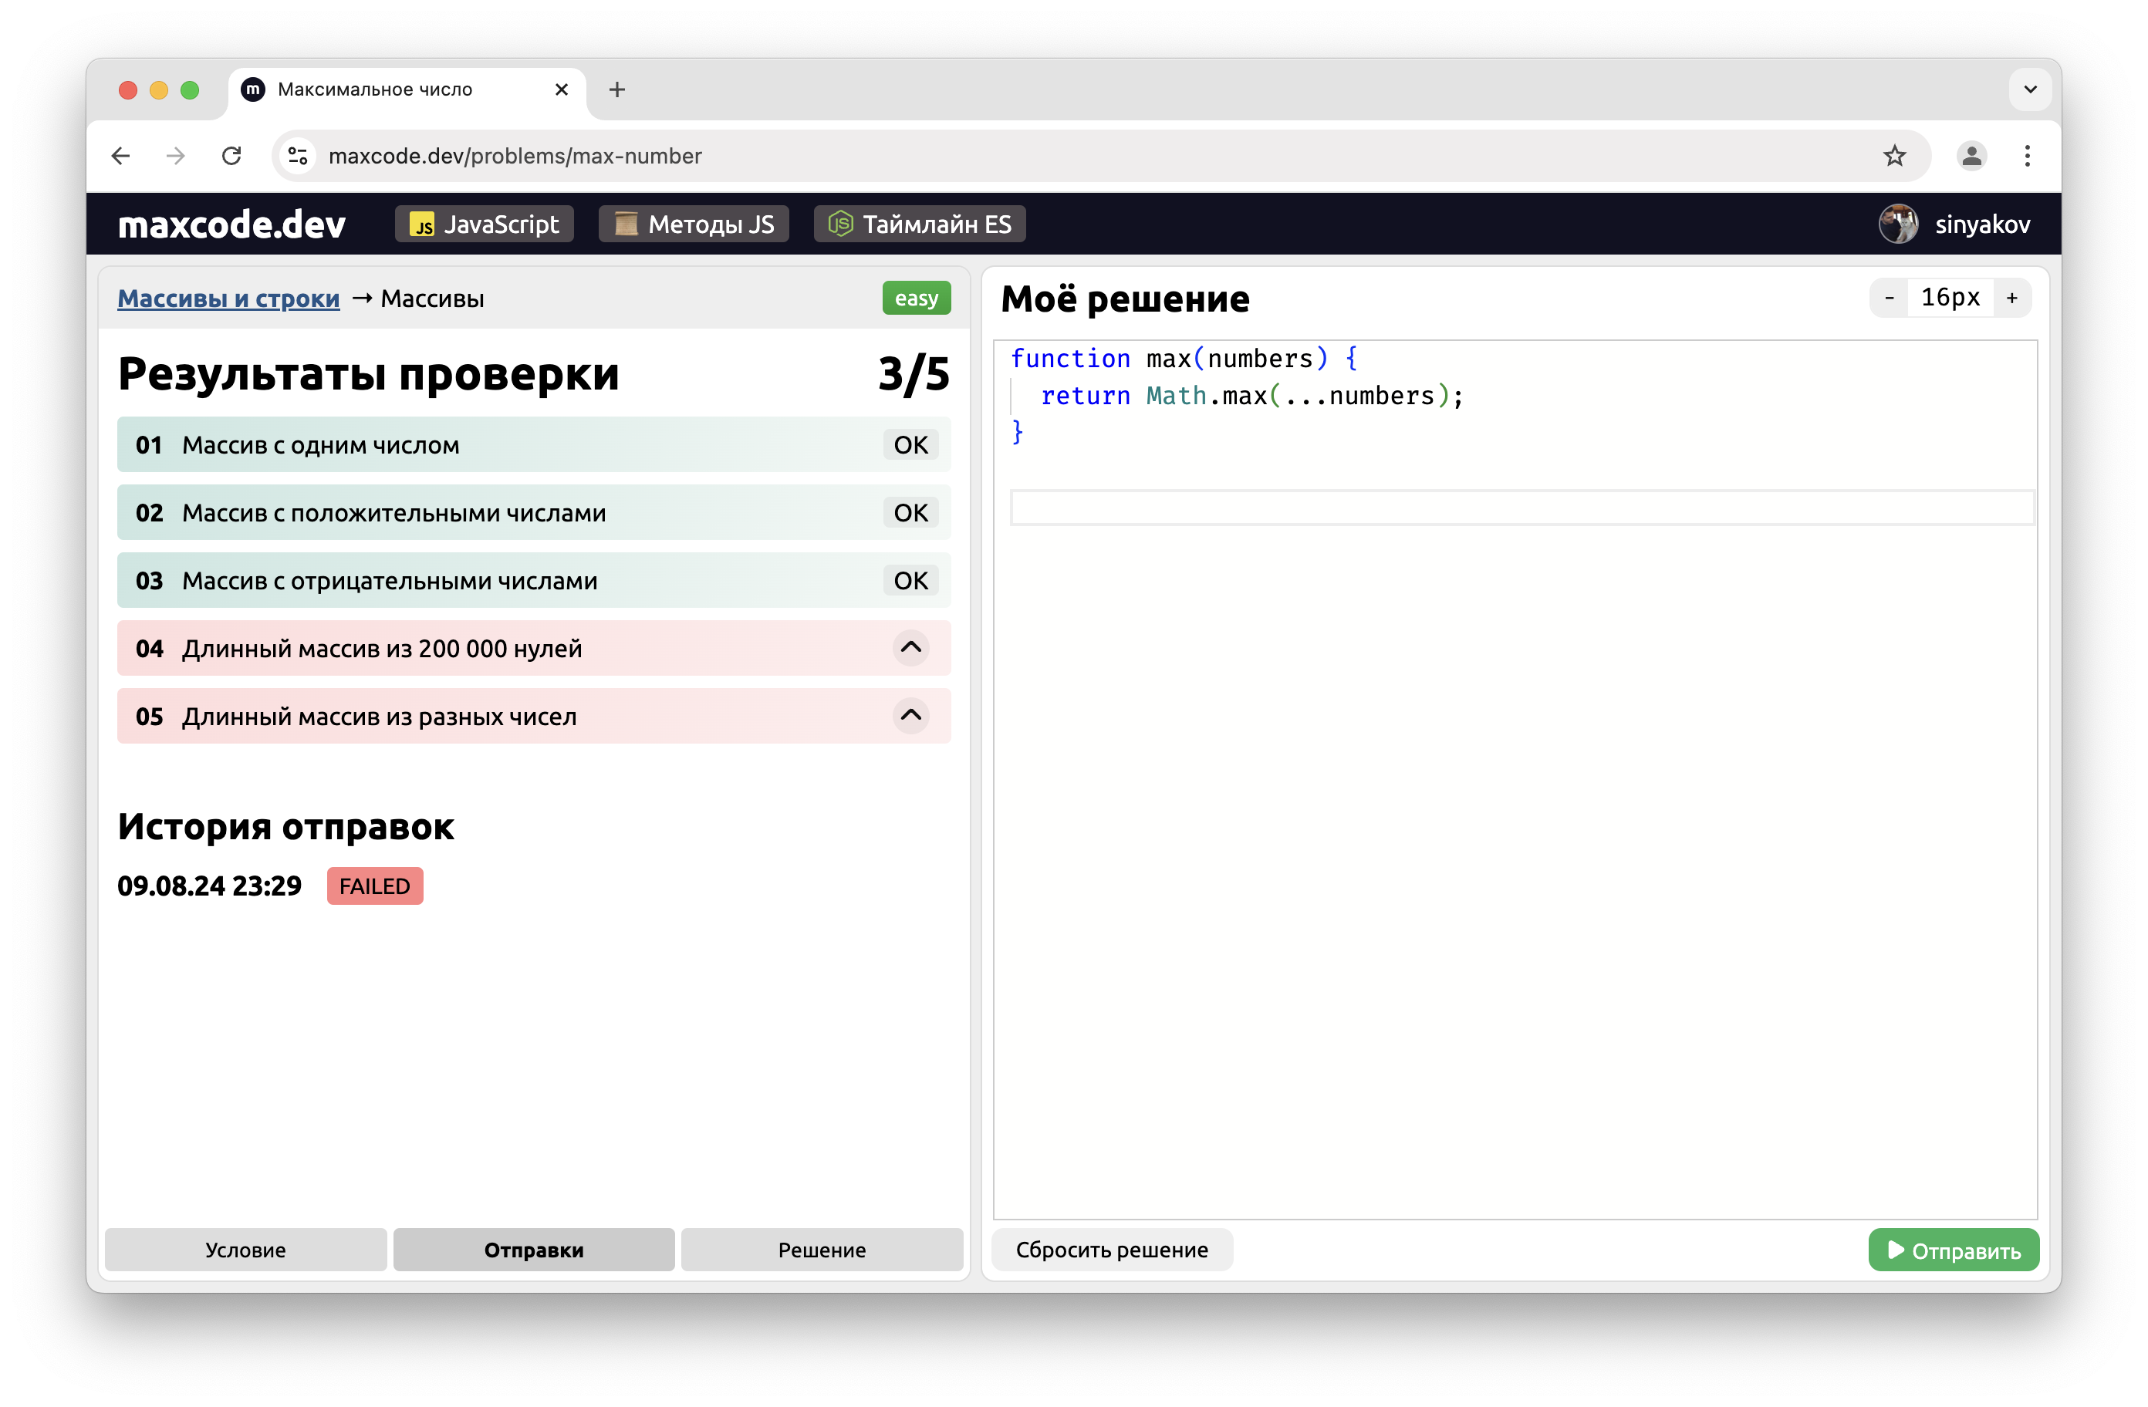Click the browser back arrow
This screenshot has height=1407, width=2148.
(121, 156)
